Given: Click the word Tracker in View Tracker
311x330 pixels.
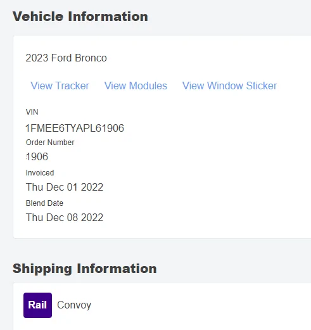Looking at the screenshot, I should pyautogui.click(x=72, y=86).
